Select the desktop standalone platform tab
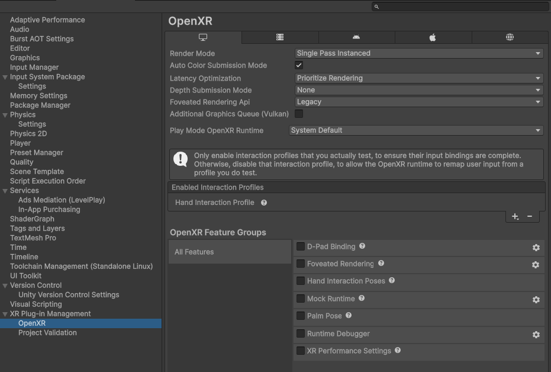 coord(203,37)
